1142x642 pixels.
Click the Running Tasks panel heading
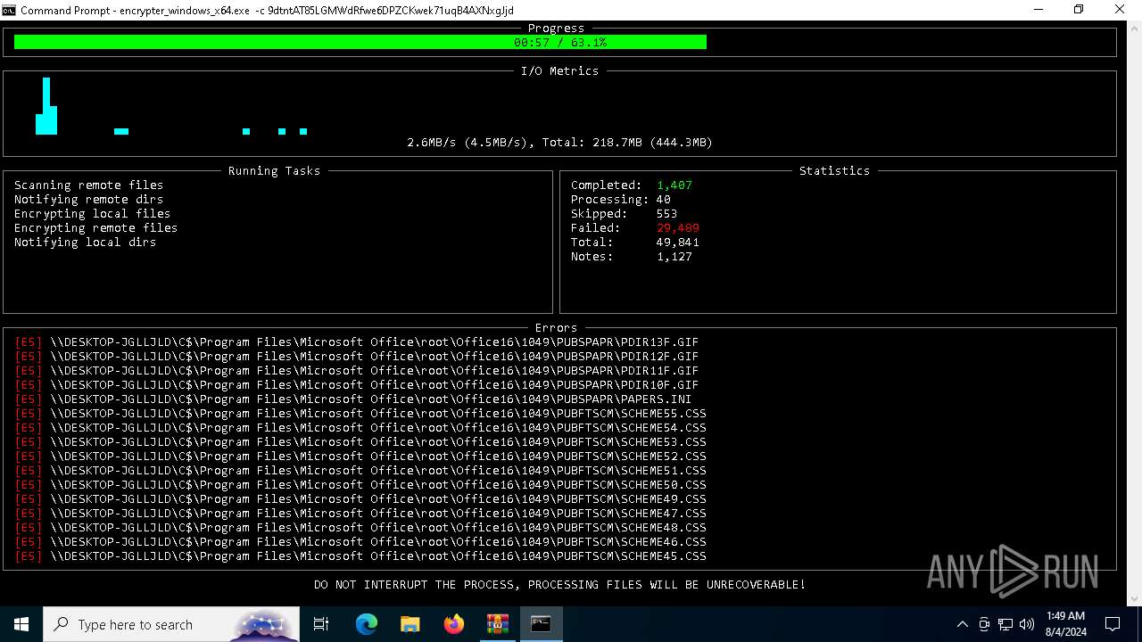pos(274,171)
